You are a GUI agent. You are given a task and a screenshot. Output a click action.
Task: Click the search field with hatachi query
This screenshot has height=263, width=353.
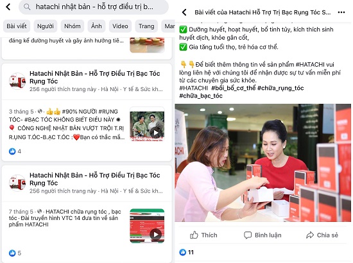click(x=94, y=7)
